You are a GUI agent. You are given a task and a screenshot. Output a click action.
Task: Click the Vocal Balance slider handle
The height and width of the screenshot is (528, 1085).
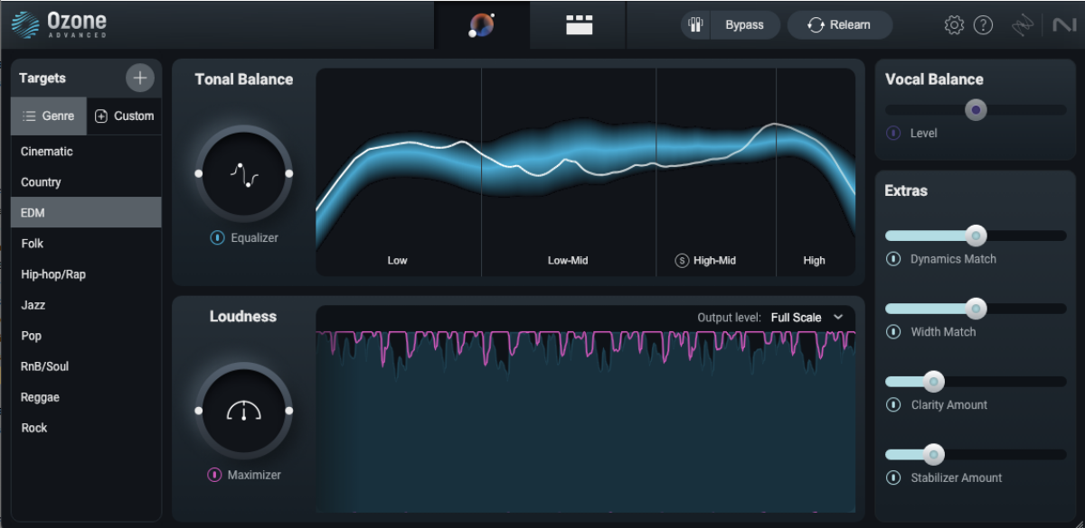976,110
